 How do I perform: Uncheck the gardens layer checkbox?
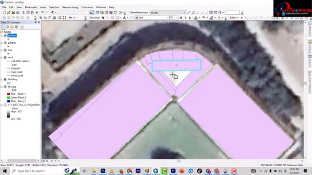click(5, 35)
